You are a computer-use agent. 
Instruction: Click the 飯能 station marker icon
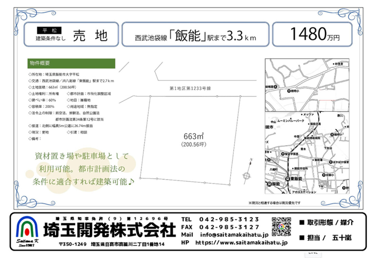[270, 184]
